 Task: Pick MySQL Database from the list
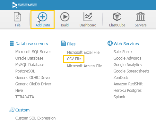point(30,65)
